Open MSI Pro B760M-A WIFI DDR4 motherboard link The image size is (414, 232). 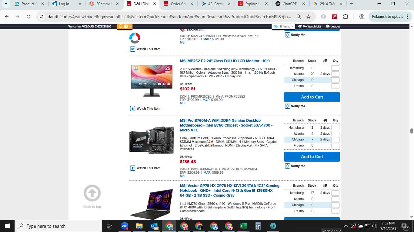(x=226, y=125)
